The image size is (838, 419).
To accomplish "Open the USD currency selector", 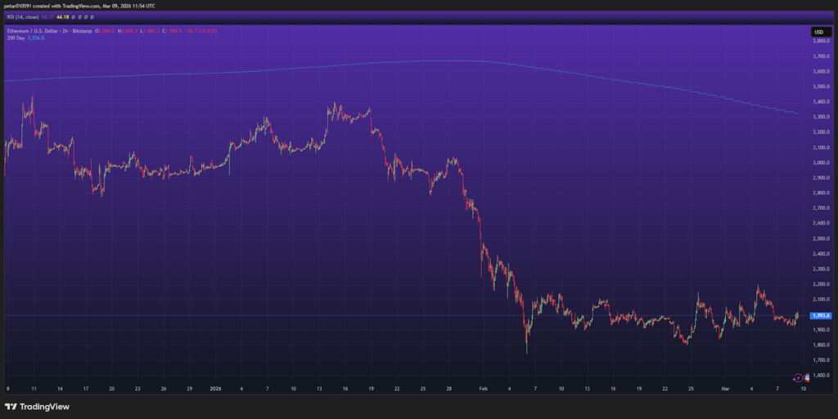I will 818,32.
